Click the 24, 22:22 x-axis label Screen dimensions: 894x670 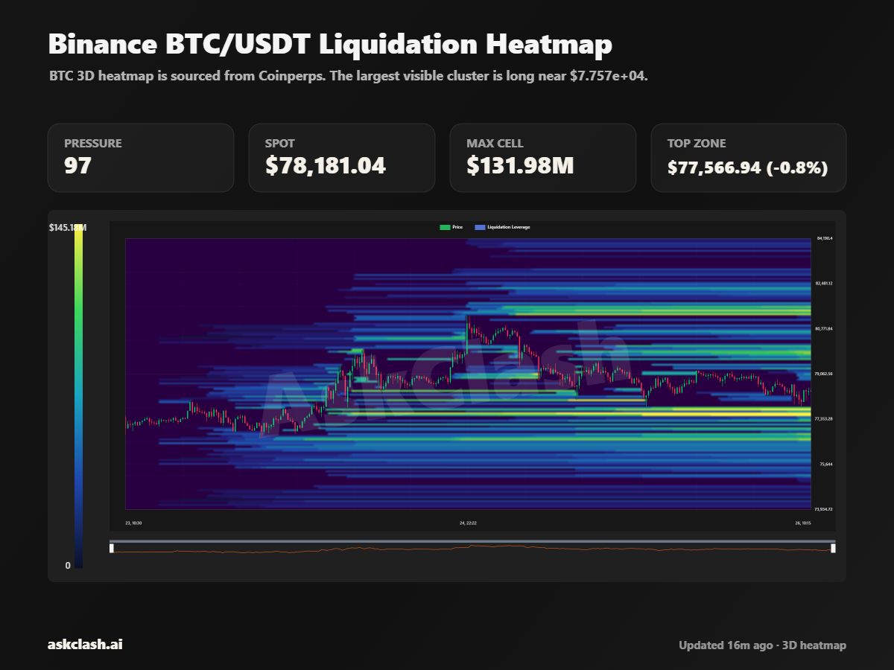coord(468,523)
